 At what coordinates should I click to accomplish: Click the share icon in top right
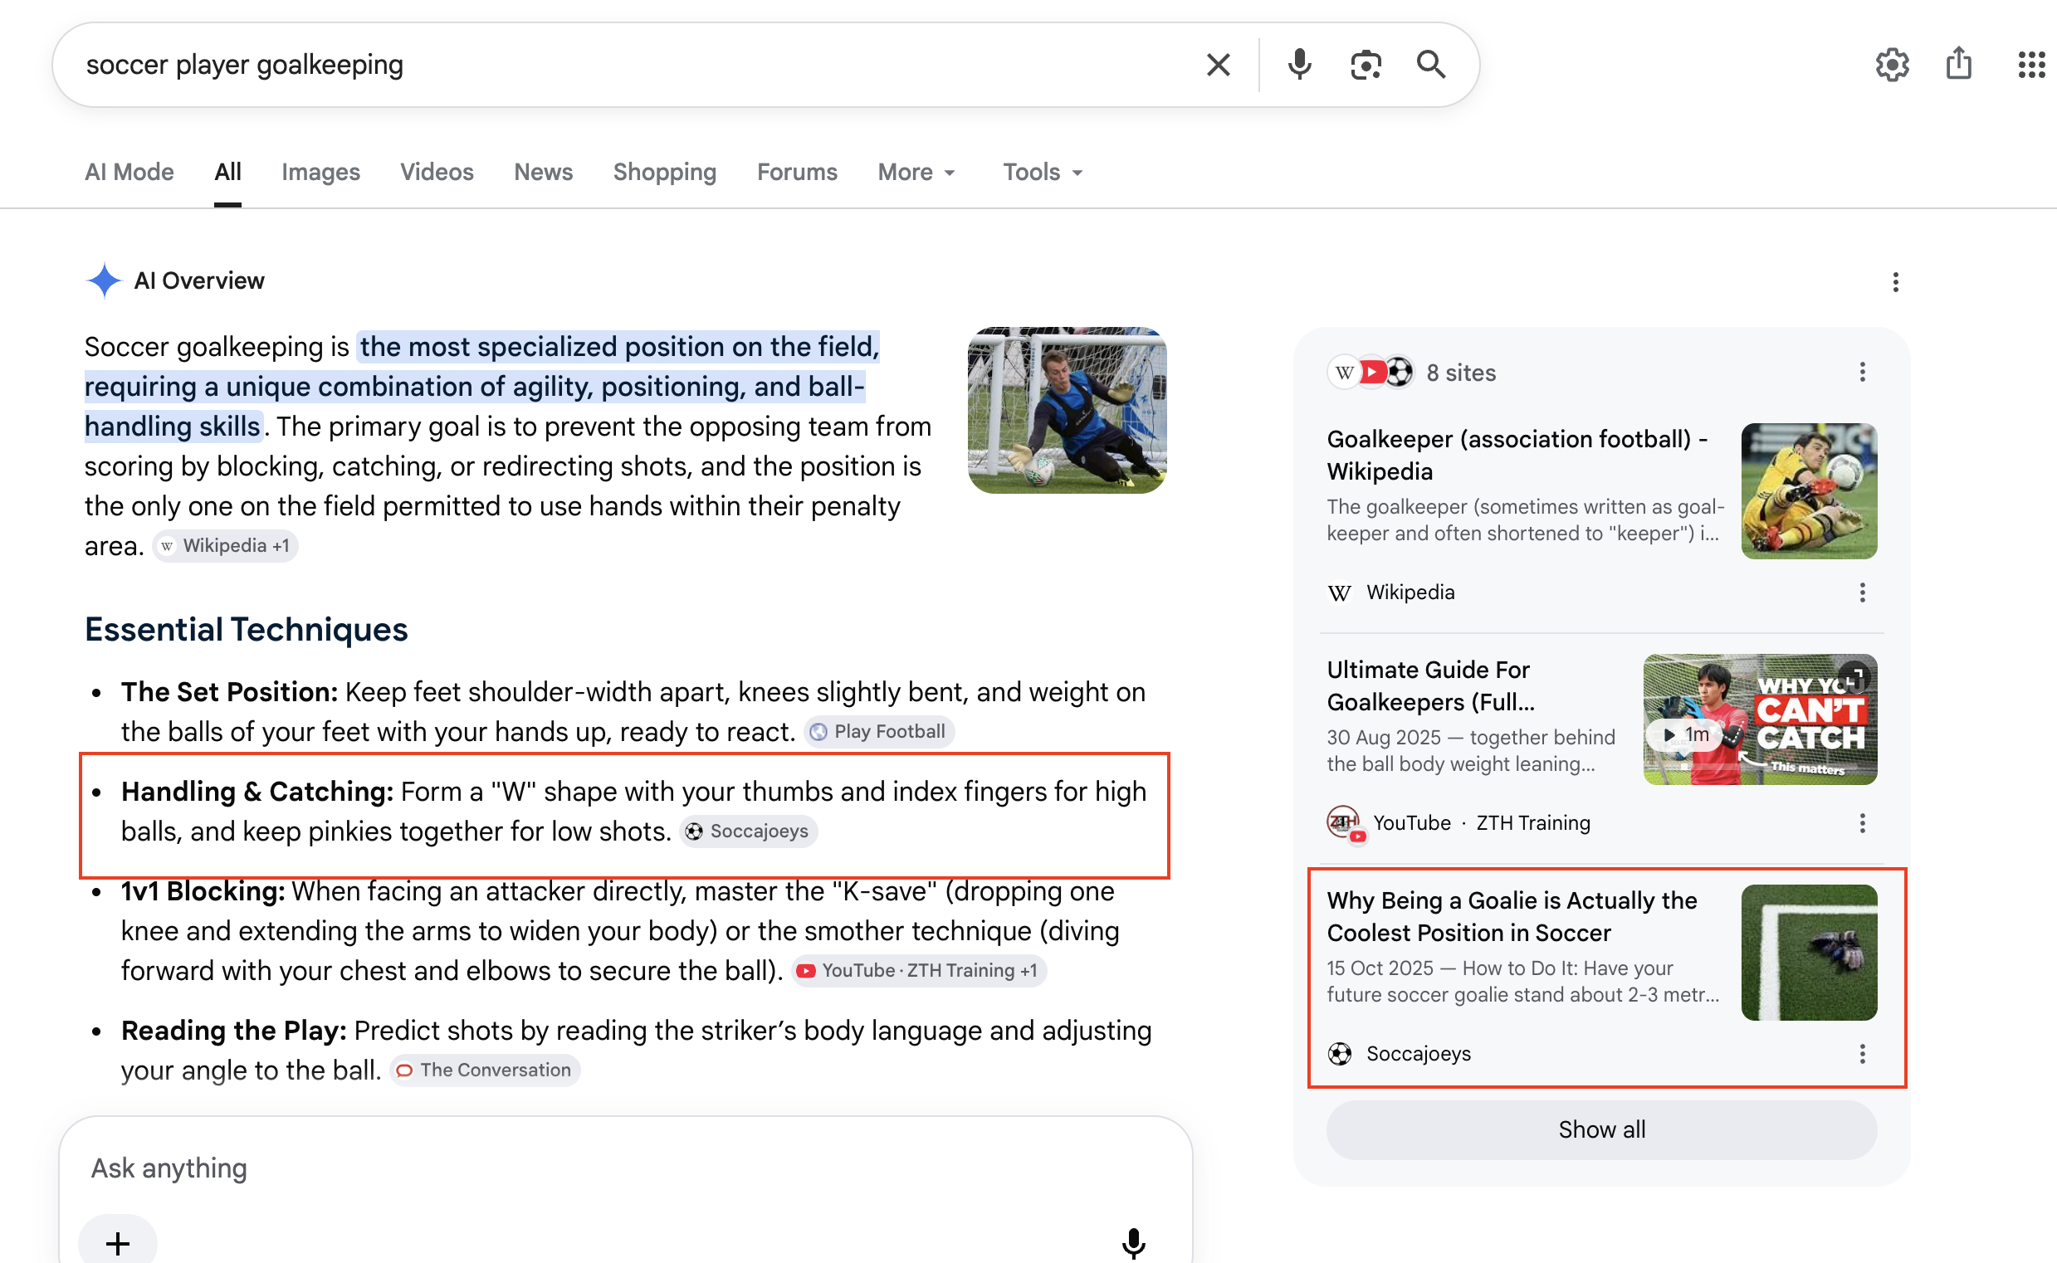click(1958, 64)
